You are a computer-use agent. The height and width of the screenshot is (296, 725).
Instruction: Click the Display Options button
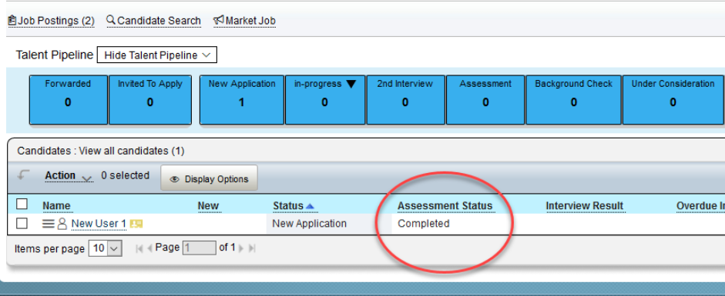(x=209, y=178)
